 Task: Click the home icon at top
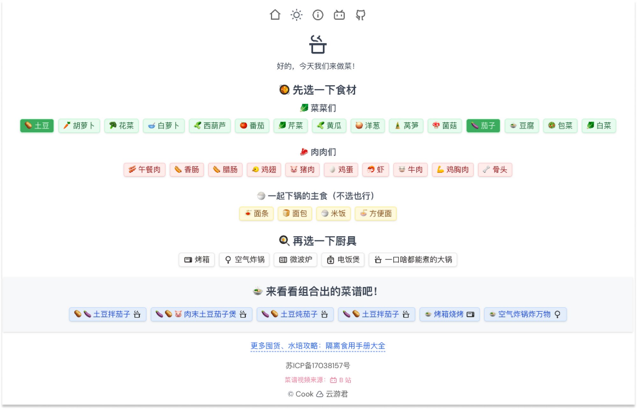(x=275, y=15)
